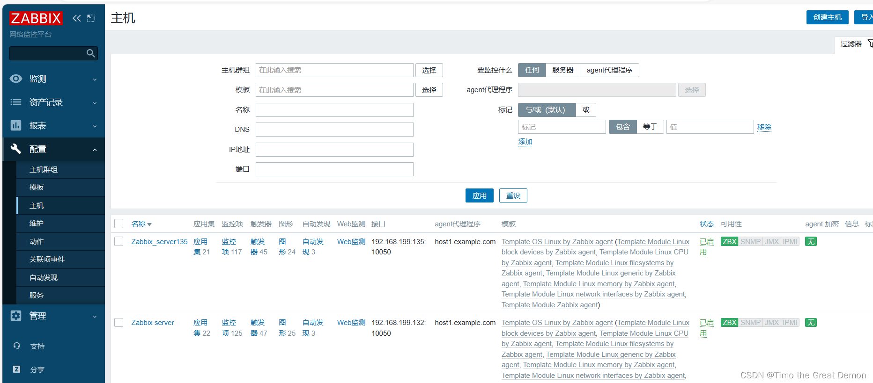Image resolution: width=873 pixels, height=383 pixels.
Task: Open 服务 in configuration submenu
Action: pos(60,296)
